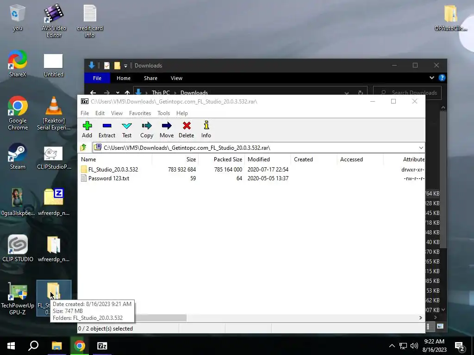Click the Add button in 7-Zip toolbar
This screenshot has width=474, height=355.
tap(87, 129)
